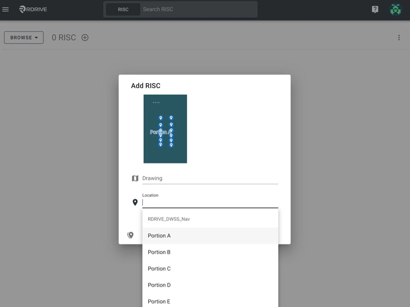
Task: Click the pin icon below the Location field
Action: coord(130,235)
